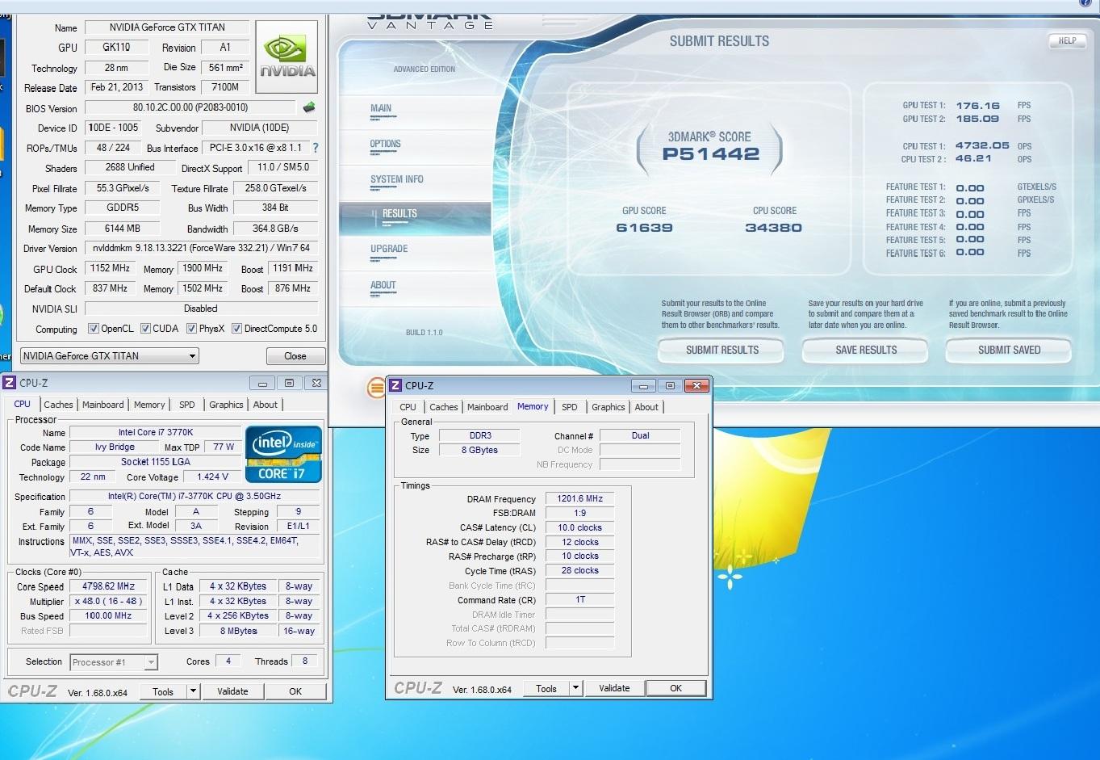
Task: Click the HELP button in 3DMark
Action: pyautogui.click(x=1067, y=40)
